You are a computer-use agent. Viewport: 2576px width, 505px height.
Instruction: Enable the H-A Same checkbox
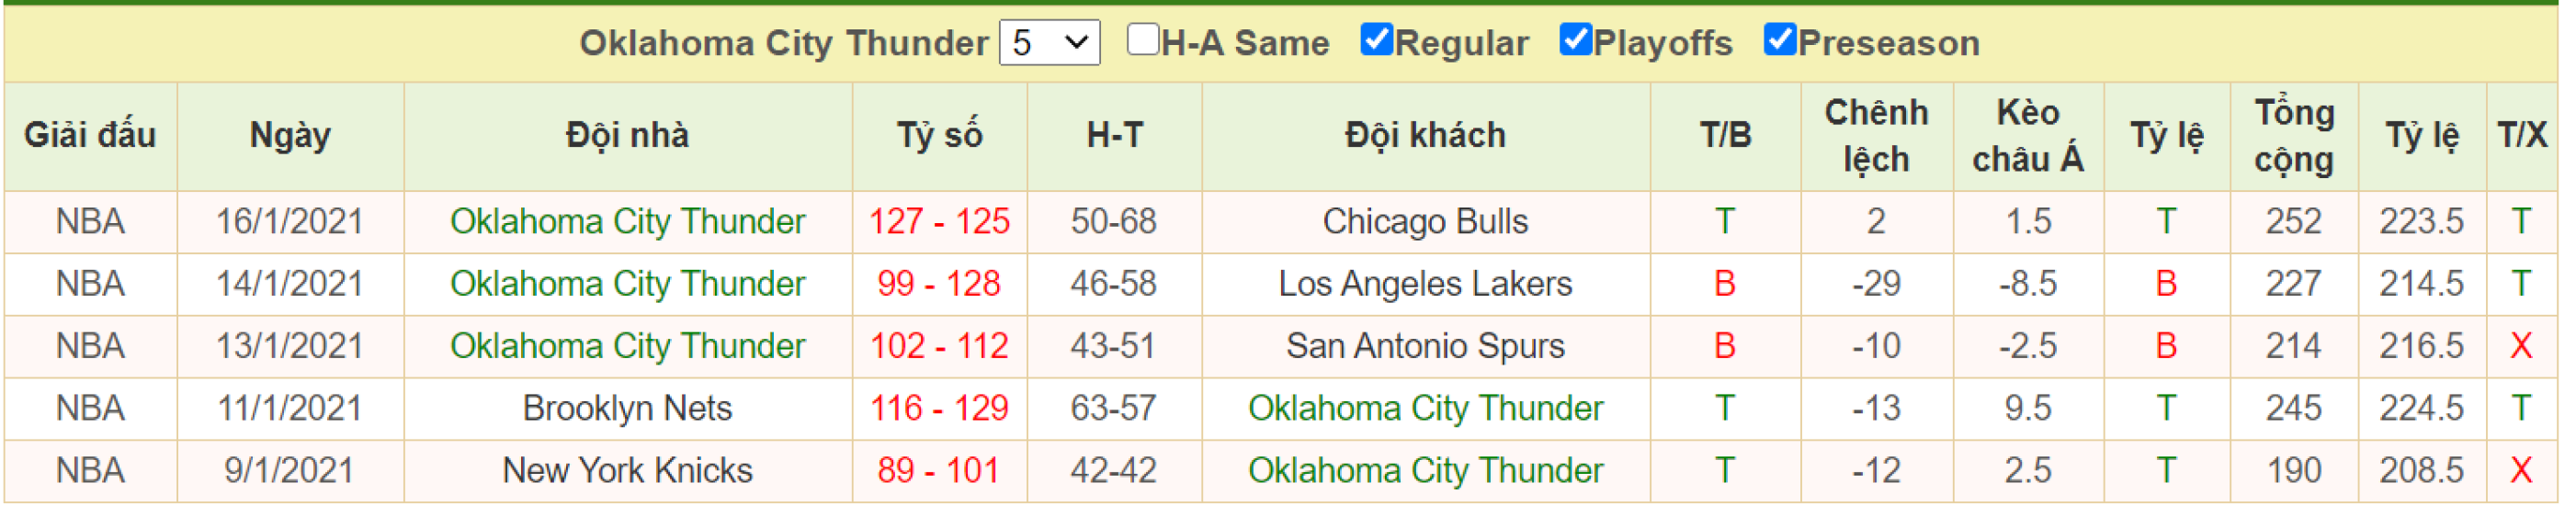tap(1141, 40)
